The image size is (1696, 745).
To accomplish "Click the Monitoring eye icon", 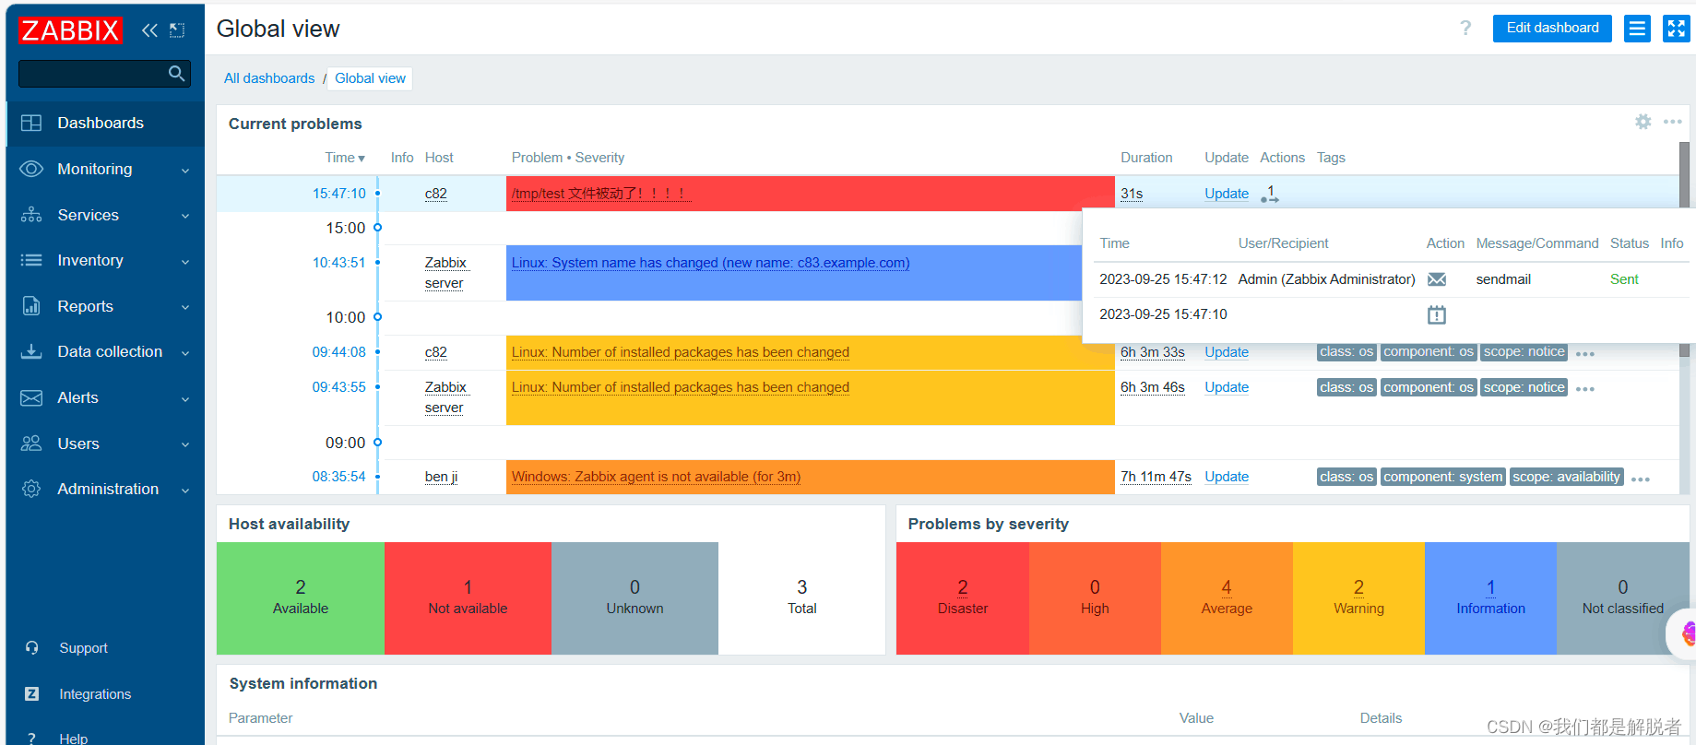I will point(31,169).
